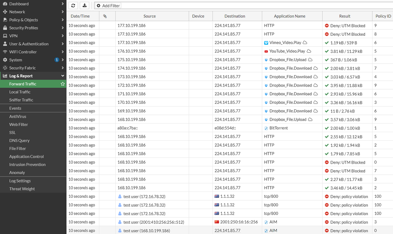Click the Vimeo_Video.Play app icon
The width and height of the screenshot is (393, 234).
pyautogui.click(x=266, y=43)
